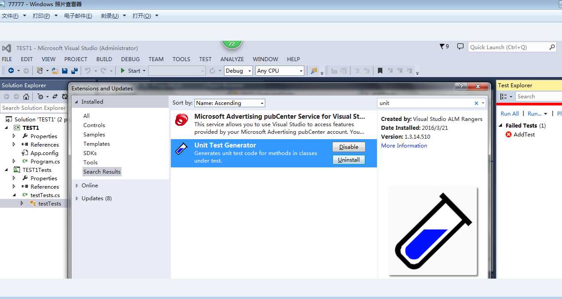Image resolution: width=562 pixels, height=299 pixels.
Task: Click the large test tube preview image
Action: coord(433,231)
